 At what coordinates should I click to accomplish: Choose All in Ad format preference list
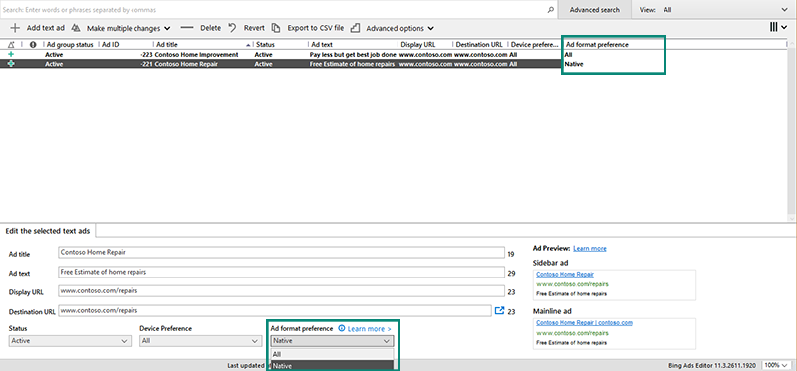[x=332, y=354]
